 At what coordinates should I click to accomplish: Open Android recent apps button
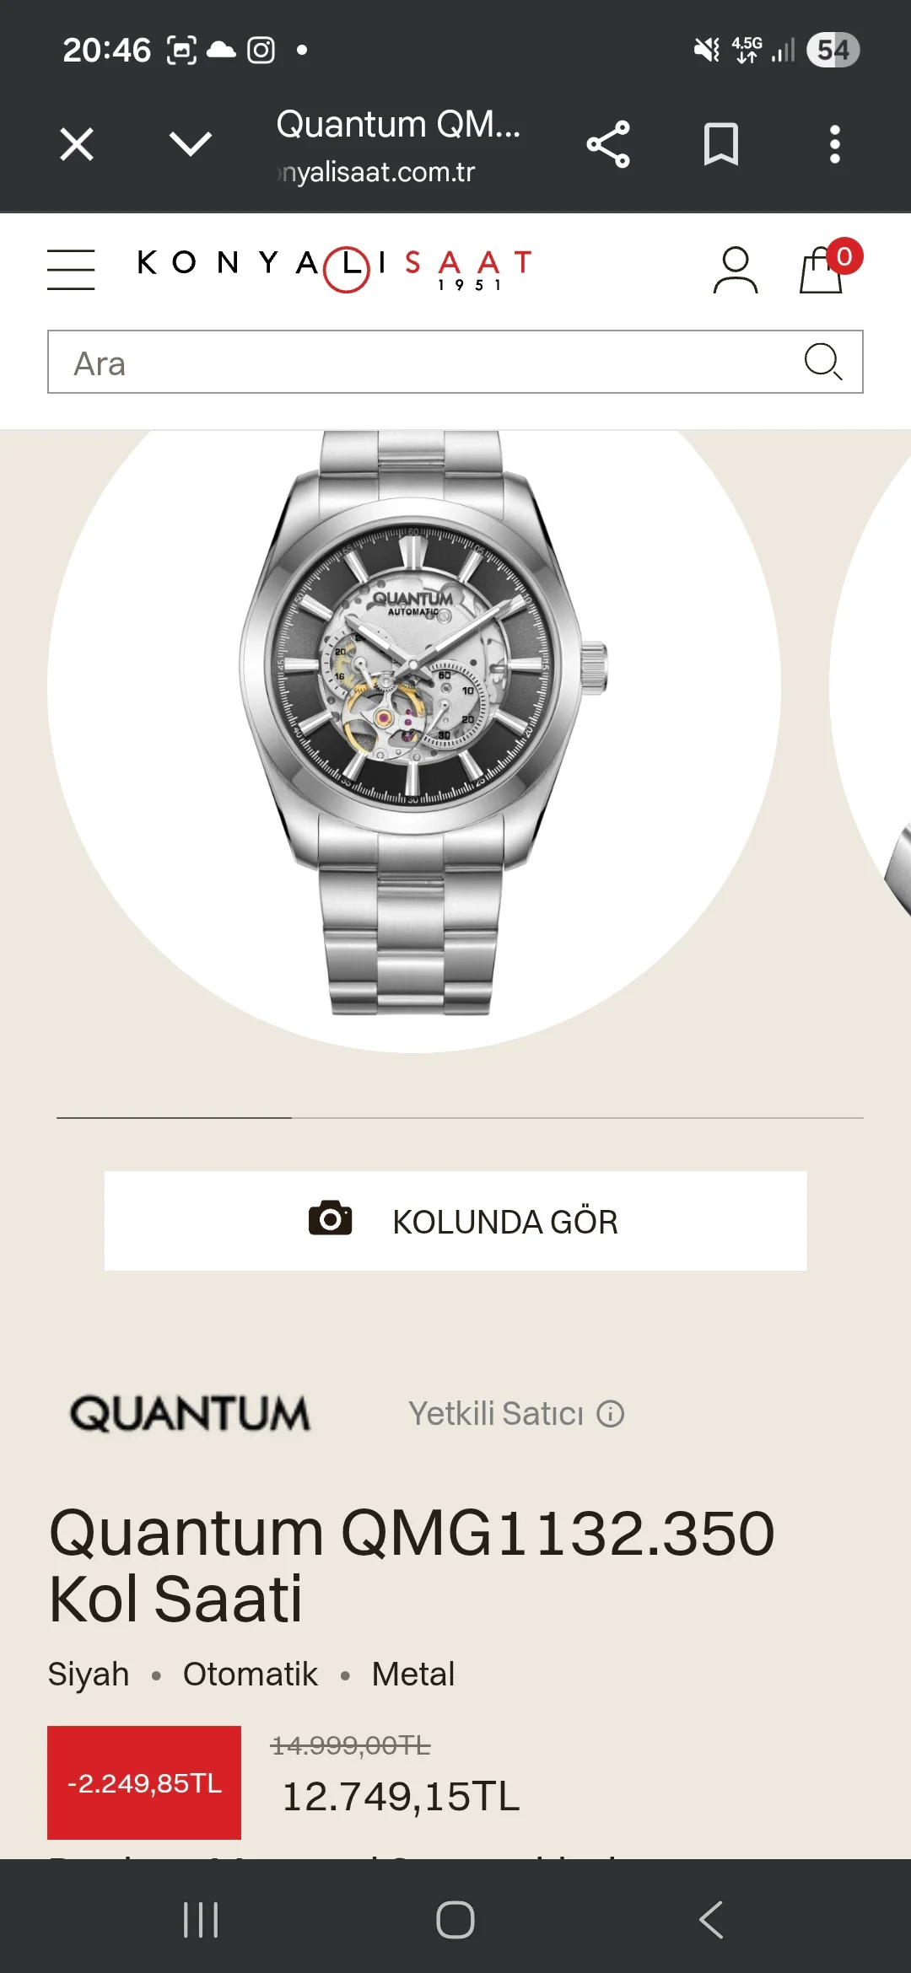click(x=201, y=1920)
